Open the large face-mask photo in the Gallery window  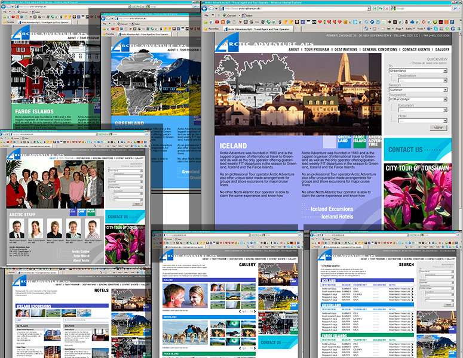pyautogui.click(x=185, y=296)
